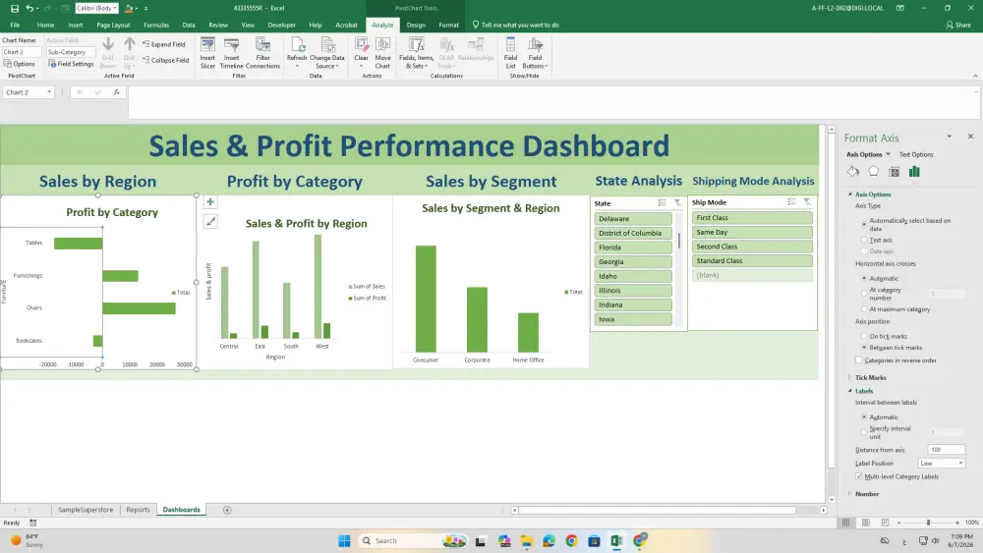Open Fields, Items, & Sets
Image resolution: width=983 pixels, height=553 pixels.
pos(416,53)
